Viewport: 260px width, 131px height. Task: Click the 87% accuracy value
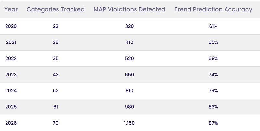[213, 123]
